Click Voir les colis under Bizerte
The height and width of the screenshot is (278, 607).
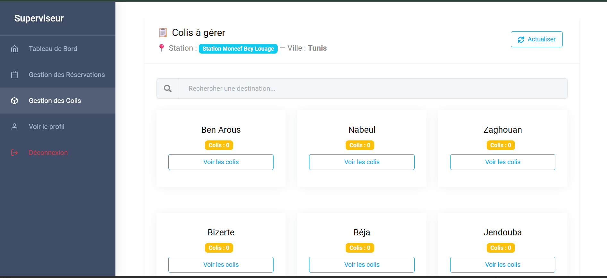[221, 265]
